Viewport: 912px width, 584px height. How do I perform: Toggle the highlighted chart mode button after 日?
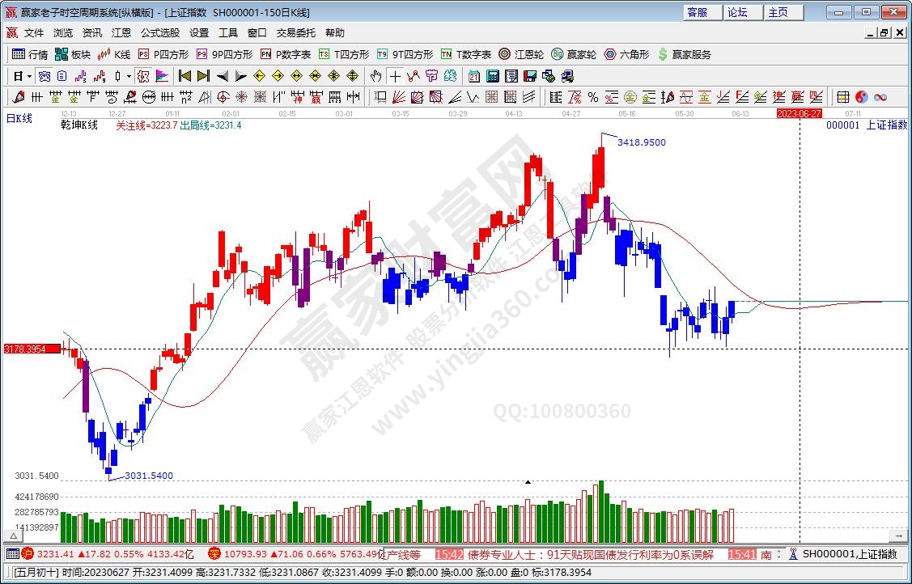point(45,76)
